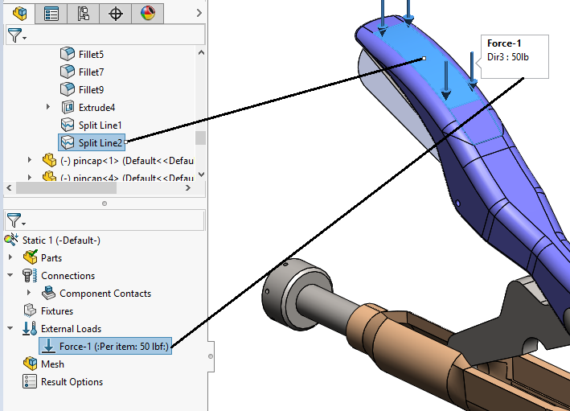
Task: Select the External Loads icon
Action: pos(30,328)
